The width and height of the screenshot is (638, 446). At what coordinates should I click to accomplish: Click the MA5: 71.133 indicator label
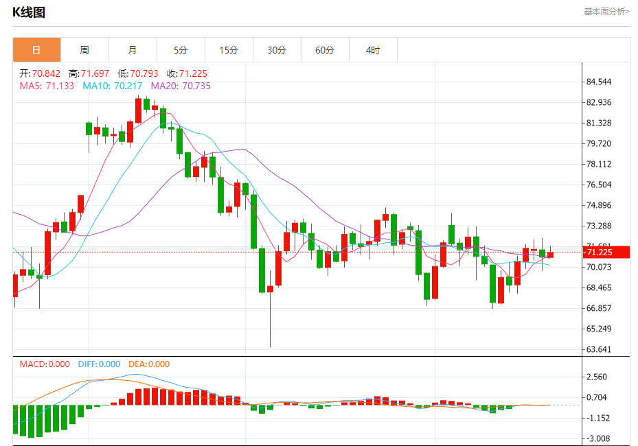click(x=47, y=86)
